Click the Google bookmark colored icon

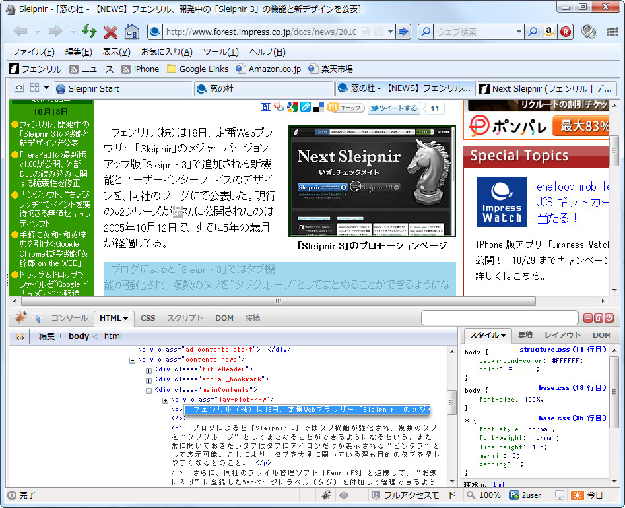pyautogui.click(x=292, y=107)
